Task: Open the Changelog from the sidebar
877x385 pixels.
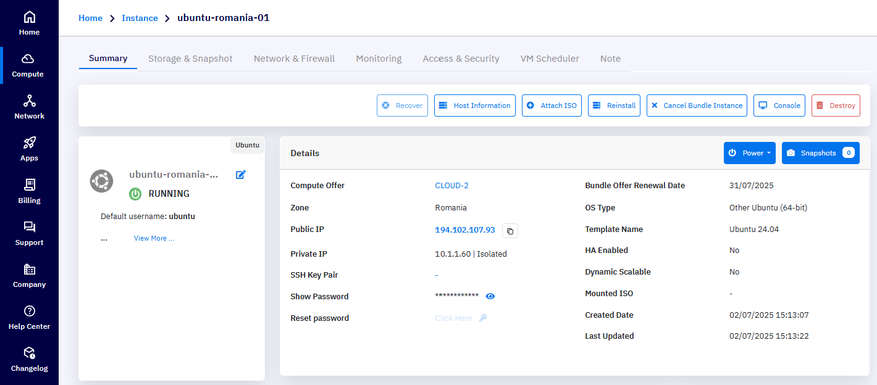Action: 29,360
